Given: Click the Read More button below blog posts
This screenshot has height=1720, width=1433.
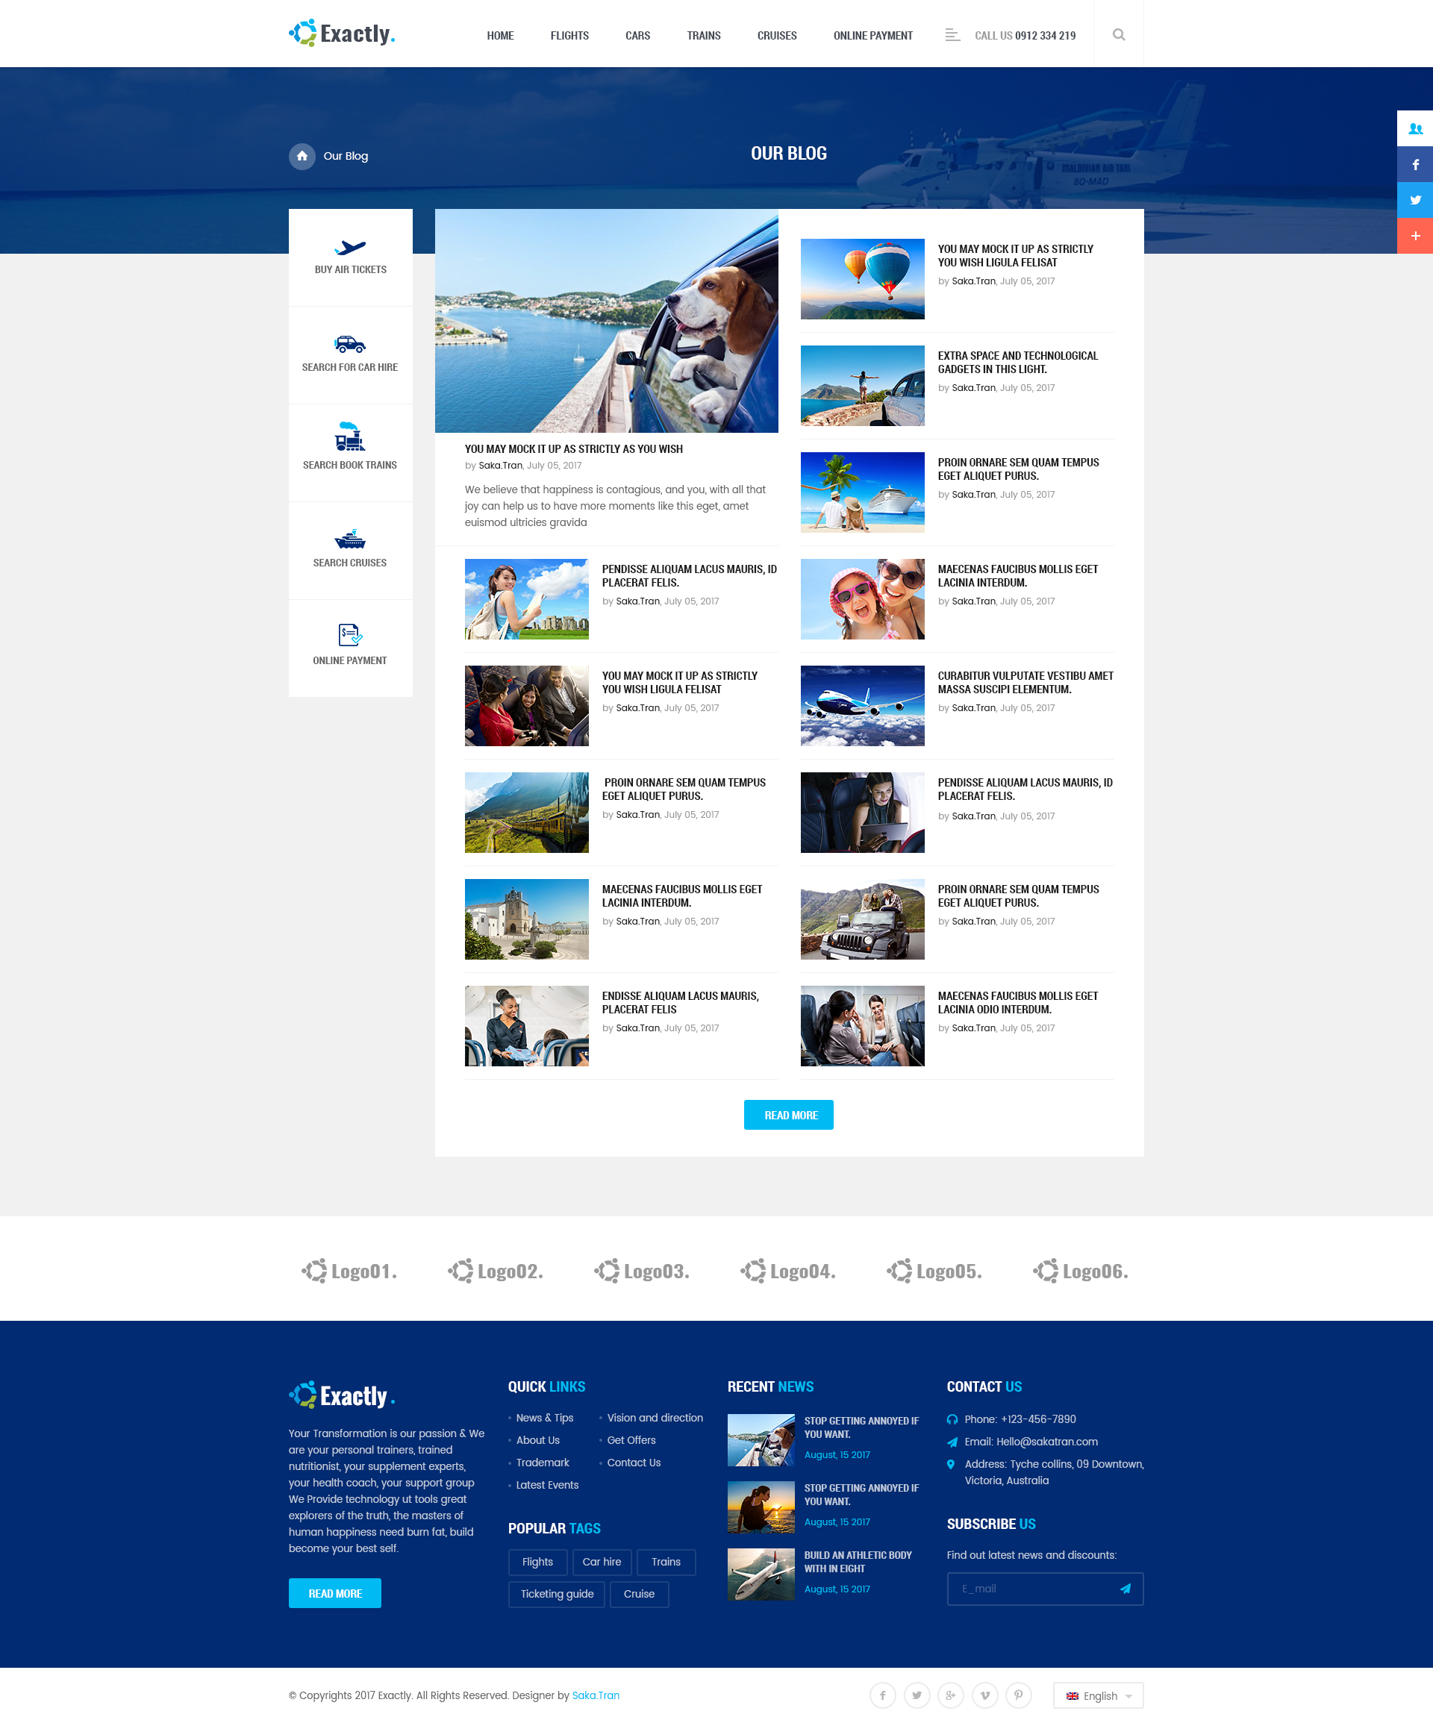Looking at the screenshot, I should coord(788,1115).
